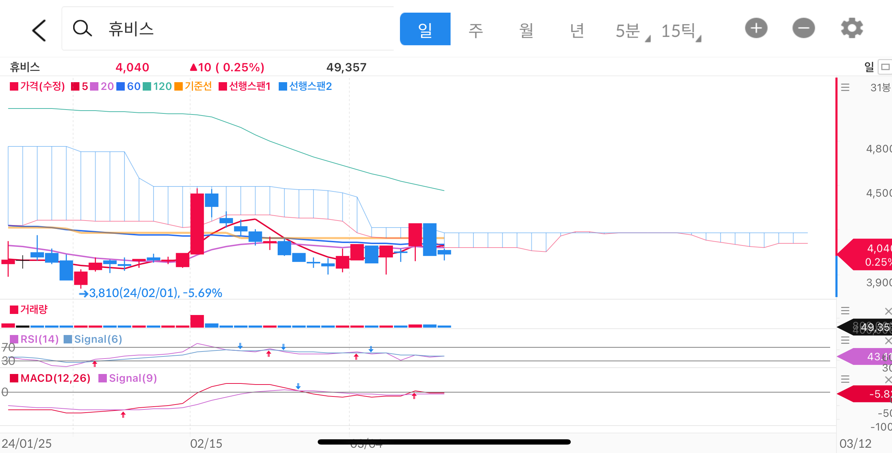This screenshot has height=453, width=892.
Task: Open volume panel hamburger menu icon
Action: tap(845, 310)
